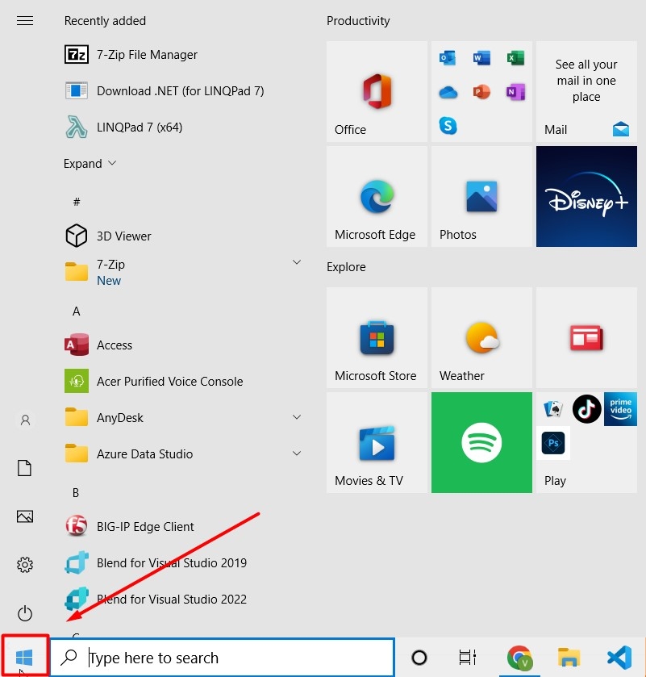Launch the Microsoft Edge tile
646x677 pixels.
pos(376,196)
